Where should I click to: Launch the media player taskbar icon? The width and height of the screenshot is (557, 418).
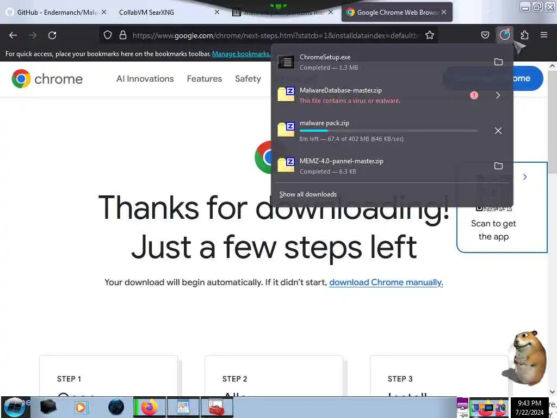tap(82, 407)
